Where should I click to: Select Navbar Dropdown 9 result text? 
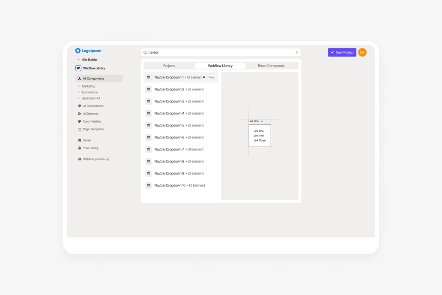[x=169, y=173]
